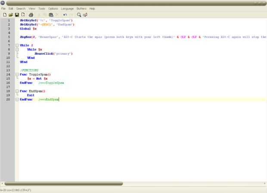Open Find with the magnifying glass icon

click(x=79, y=15)
